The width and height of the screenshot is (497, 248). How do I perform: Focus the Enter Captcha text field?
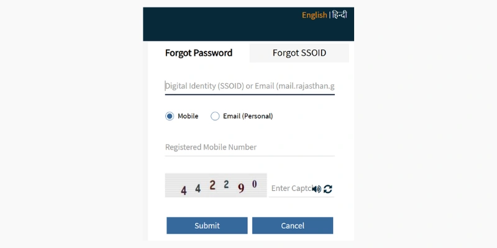point(290,188)
